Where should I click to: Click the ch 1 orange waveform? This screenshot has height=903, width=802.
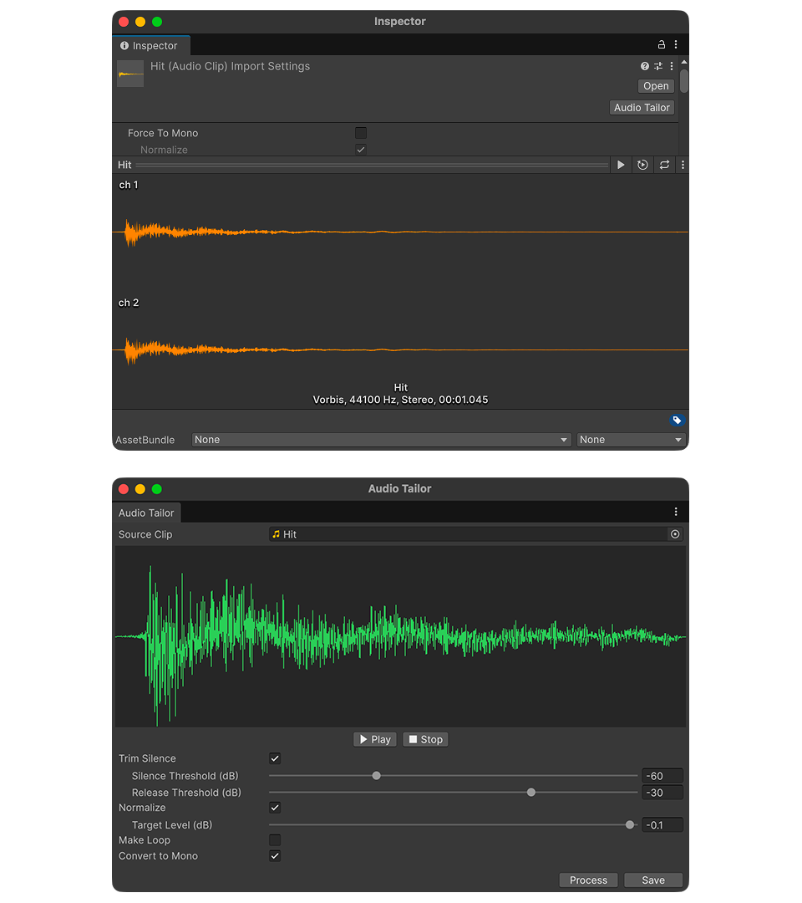[400, 232]
